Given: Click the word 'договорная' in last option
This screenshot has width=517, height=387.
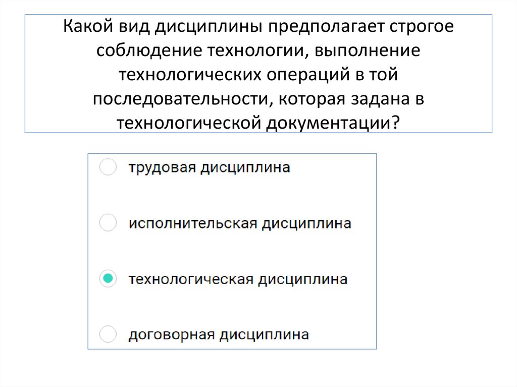Looking at the screenshot, I should [170, 335].
